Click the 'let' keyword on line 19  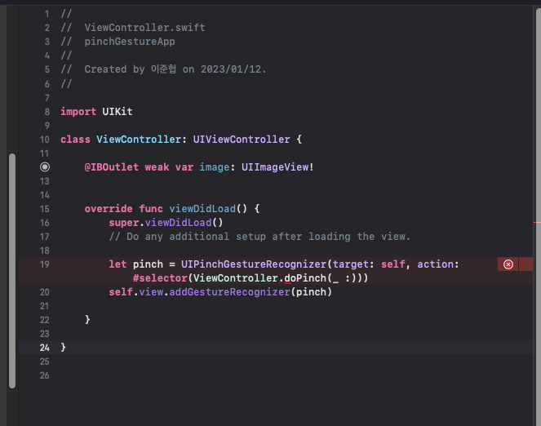click(x=118, y=264)
